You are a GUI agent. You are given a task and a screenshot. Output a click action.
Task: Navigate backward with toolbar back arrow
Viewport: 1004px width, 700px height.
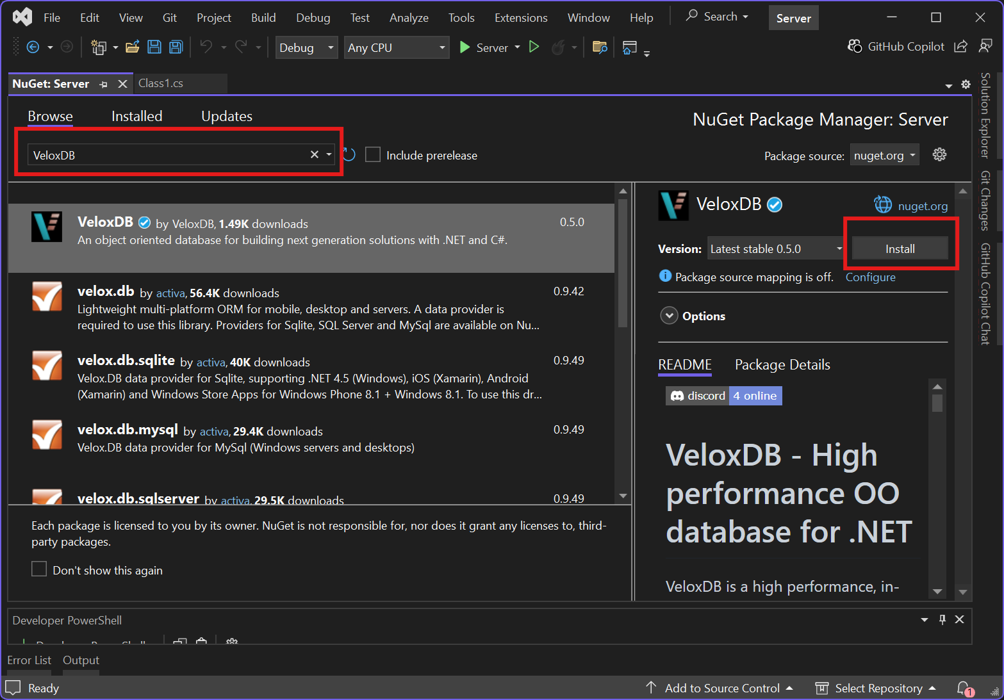point(33,47)
